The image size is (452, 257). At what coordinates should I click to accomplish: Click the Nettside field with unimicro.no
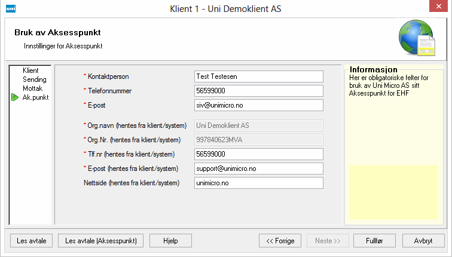tap(258, 183)
